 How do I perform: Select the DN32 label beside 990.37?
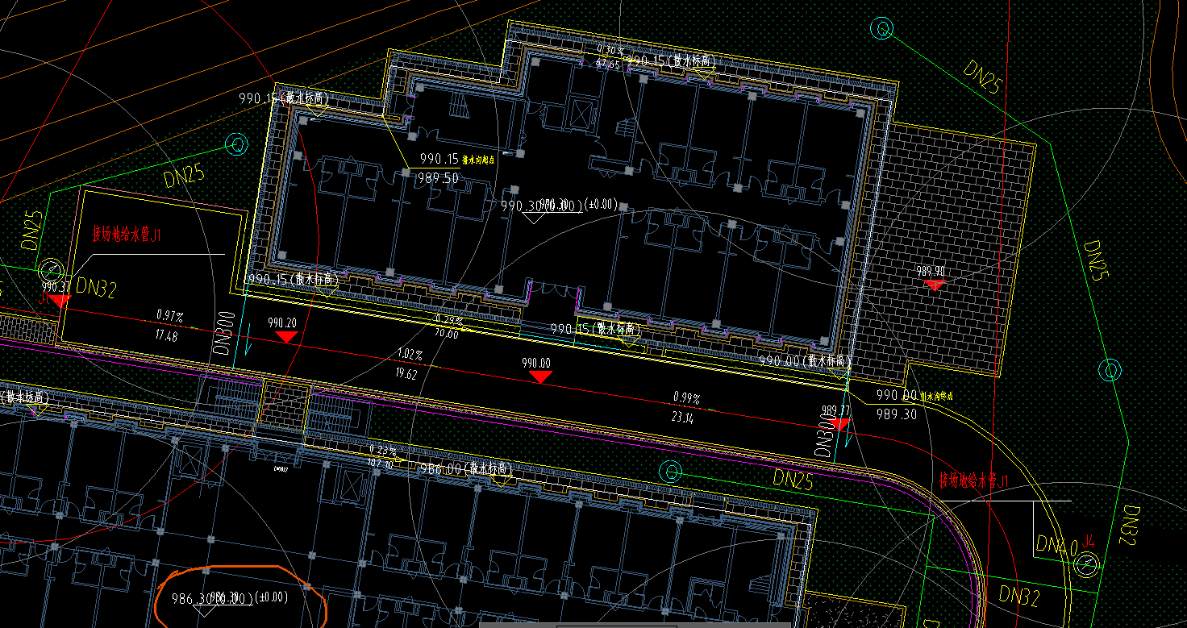(x=96, y=289)
